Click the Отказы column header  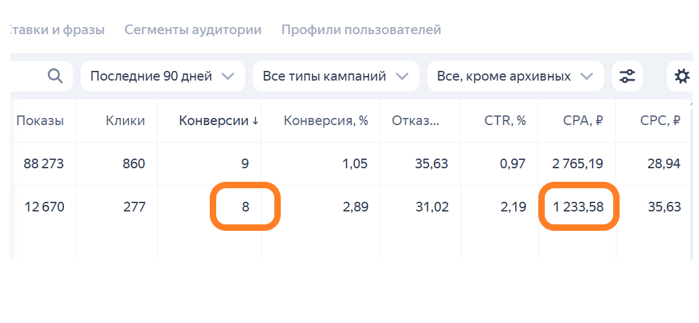(415, 121)
